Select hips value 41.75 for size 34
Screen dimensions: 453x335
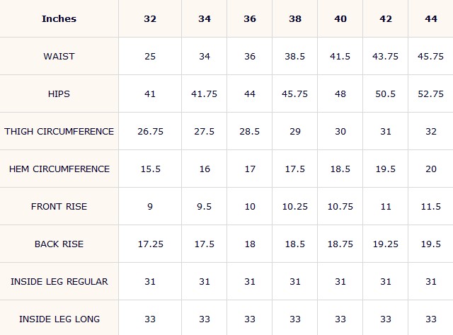pos(205,93)
